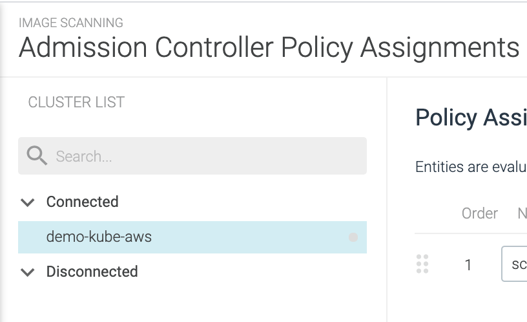Image resolution: width=527 pixels, height=322 pixels.
Task: Click the status dot on demo-kube-aws
Action: (353, 237)
